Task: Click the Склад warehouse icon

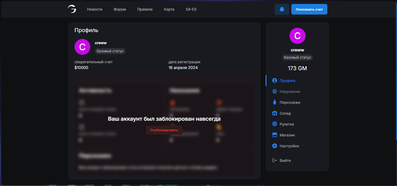Action: click(275, 113)
